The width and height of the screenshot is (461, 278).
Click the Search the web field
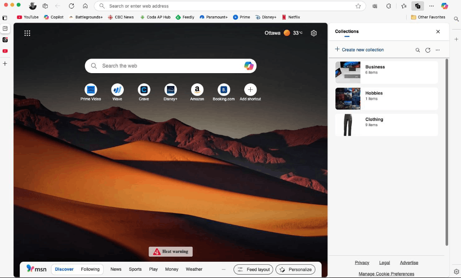tap(171, 66)
